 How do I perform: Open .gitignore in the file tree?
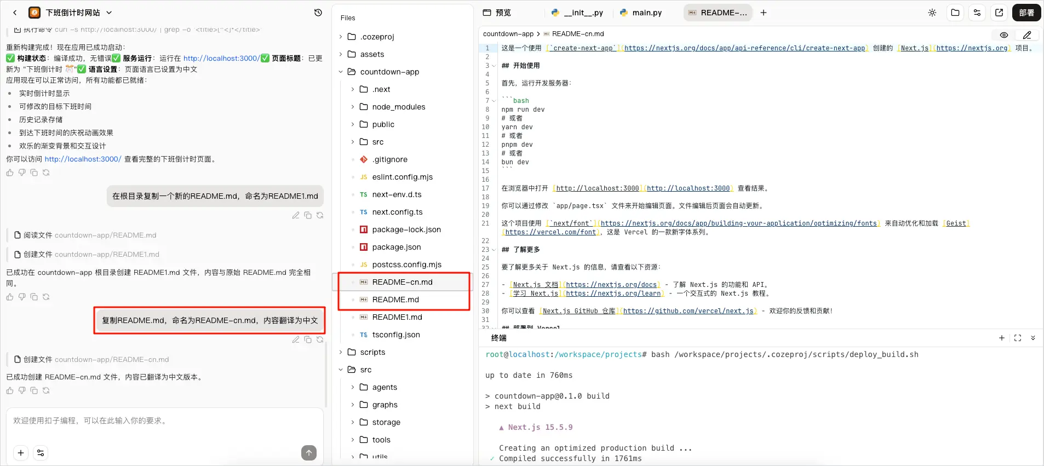[x=403, y=159]
